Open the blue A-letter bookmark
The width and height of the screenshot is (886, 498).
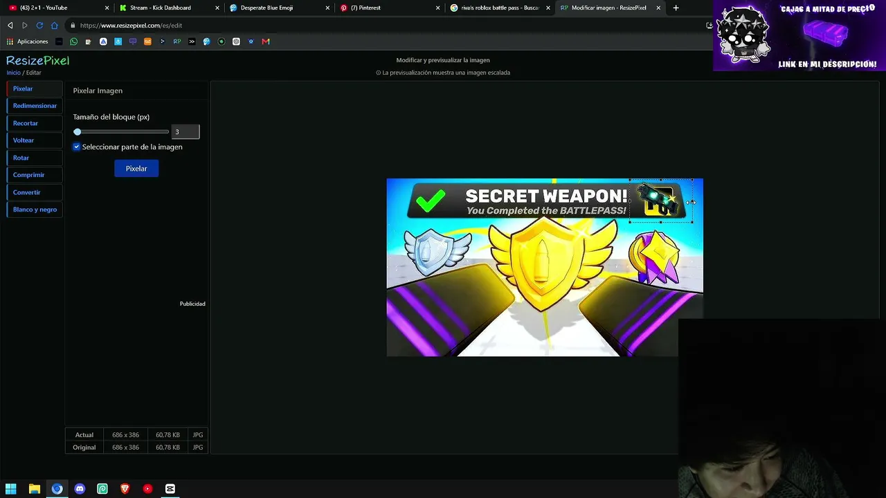tap(103, 41)
